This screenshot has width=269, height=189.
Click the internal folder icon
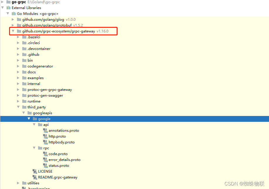[24, 84]
